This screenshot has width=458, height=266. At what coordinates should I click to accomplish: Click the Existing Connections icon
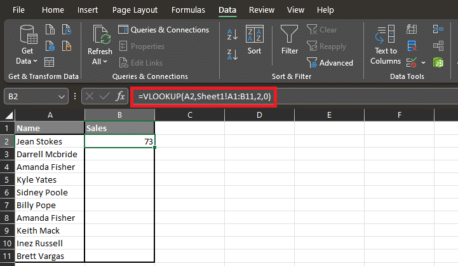(67, 46)
